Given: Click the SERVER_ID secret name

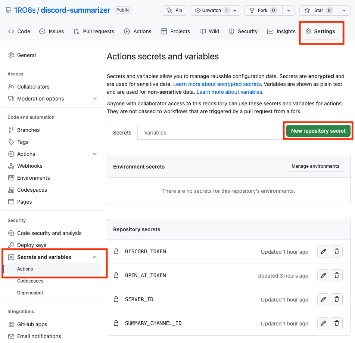Looking at the screenshot, I should 139,299.
